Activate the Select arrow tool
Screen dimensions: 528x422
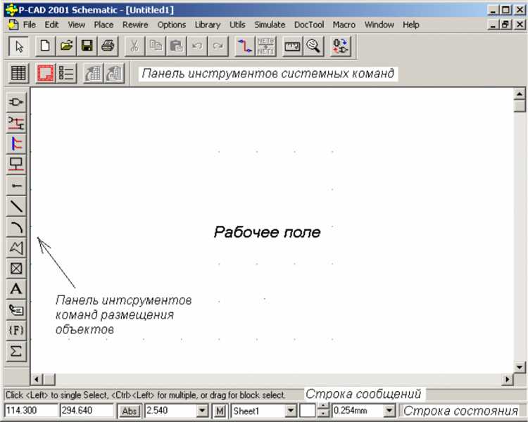click(x=18, y=46)
